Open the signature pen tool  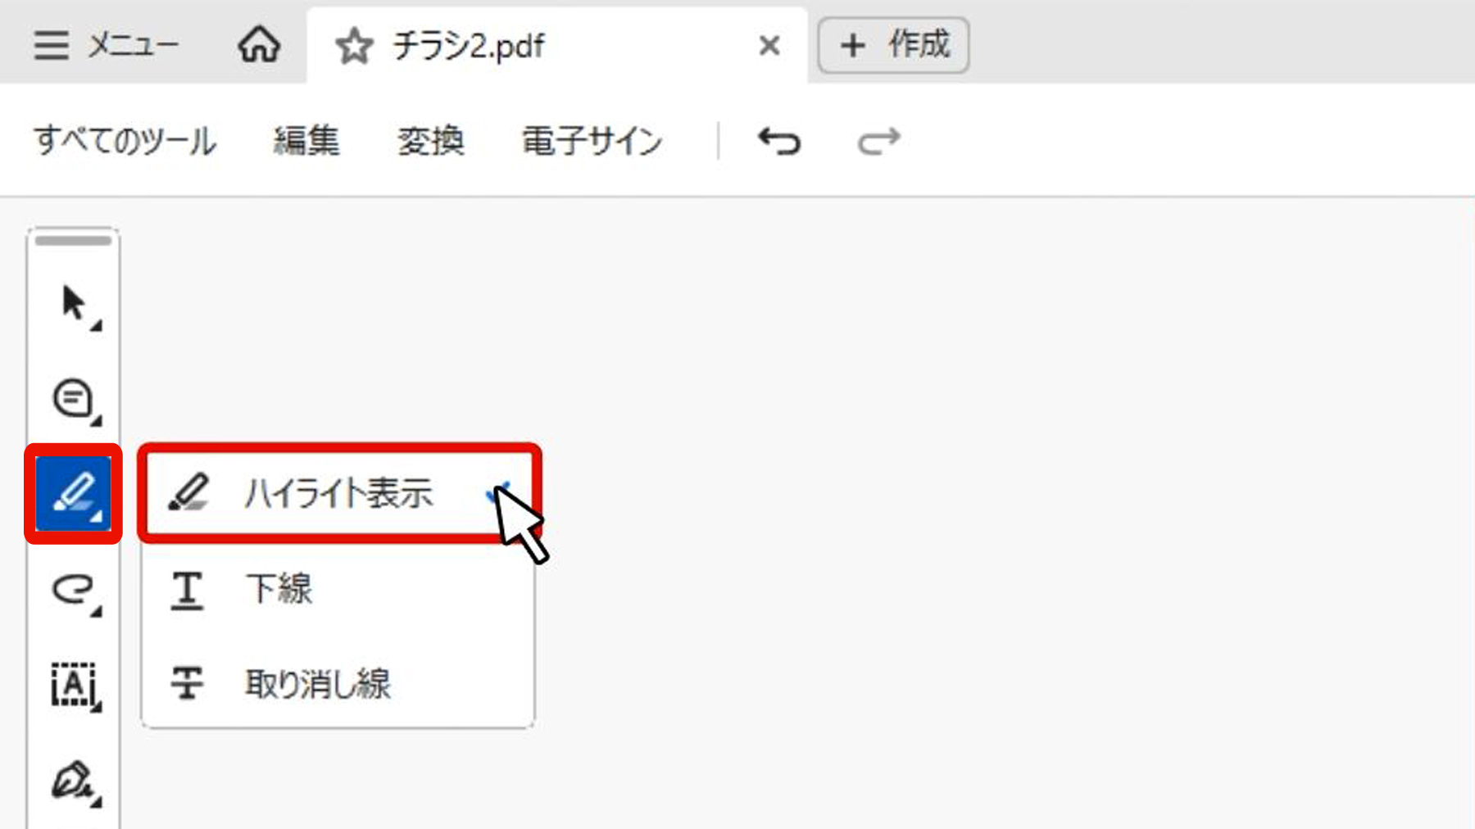click(x=75, y=781)
